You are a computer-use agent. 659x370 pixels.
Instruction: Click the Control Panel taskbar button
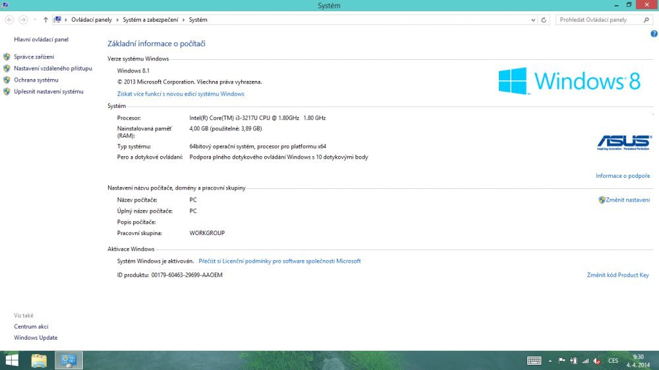[x=69, y=360]
